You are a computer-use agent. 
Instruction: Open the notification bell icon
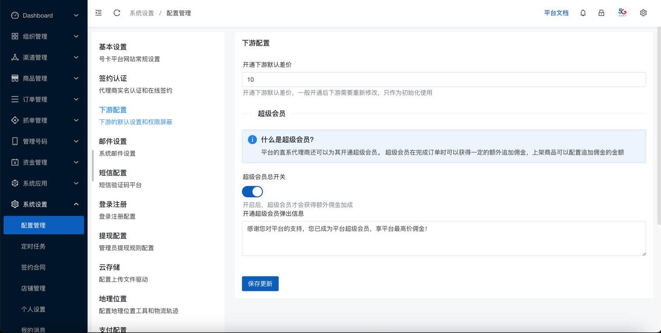tap(583, 13)
